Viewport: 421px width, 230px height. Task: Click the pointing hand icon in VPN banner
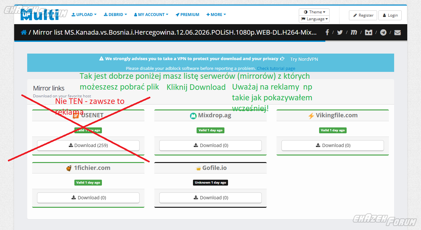pyautogui.click(x=282, y=59)
